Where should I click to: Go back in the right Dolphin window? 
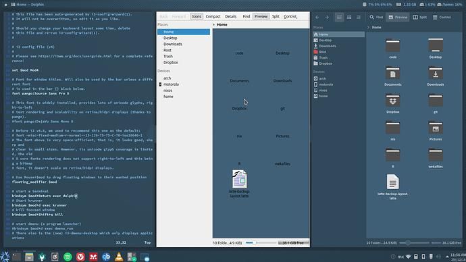(317, 18)
